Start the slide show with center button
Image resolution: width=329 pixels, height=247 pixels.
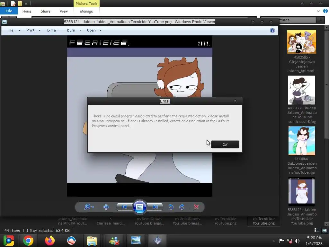140,207
